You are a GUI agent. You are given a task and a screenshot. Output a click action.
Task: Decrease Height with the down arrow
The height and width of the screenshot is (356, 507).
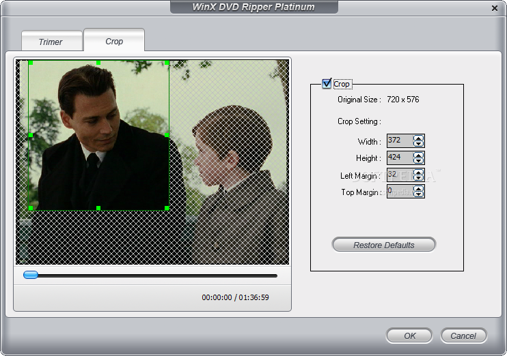418,160
